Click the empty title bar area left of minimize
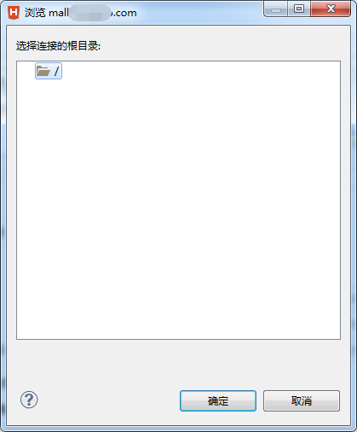Screen dimensions: 357x432 pos(199,13)
